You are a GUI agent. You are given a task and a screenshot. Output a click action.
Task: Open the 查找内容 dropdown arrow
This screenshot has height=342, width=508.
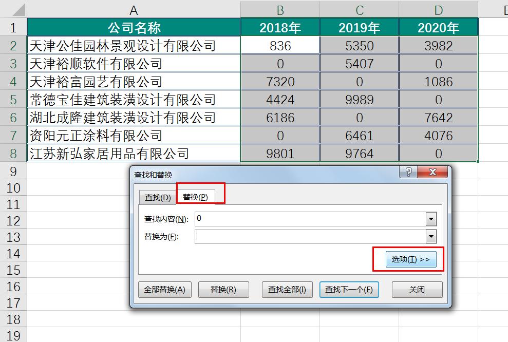click(431, 218)
